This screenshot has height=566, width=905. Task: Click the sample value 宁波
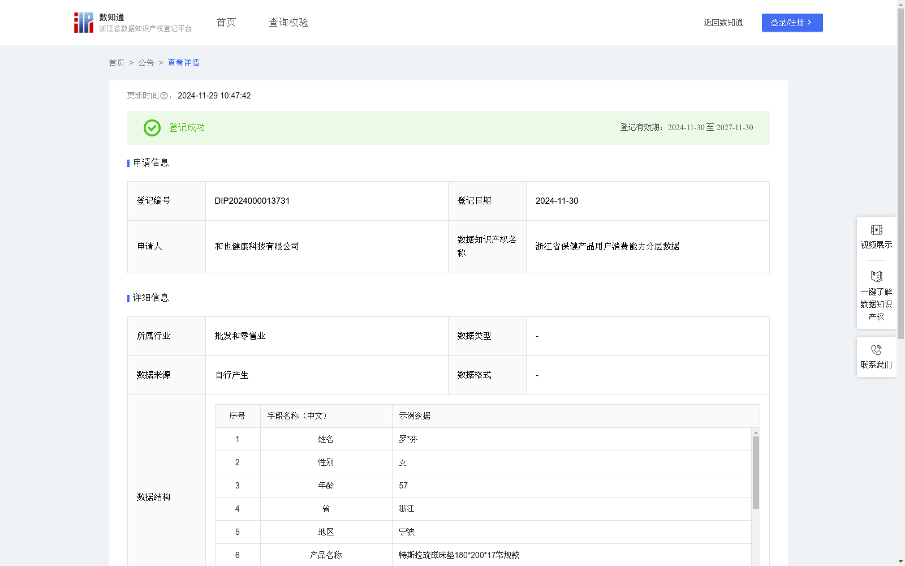click(x=407, y=532)
